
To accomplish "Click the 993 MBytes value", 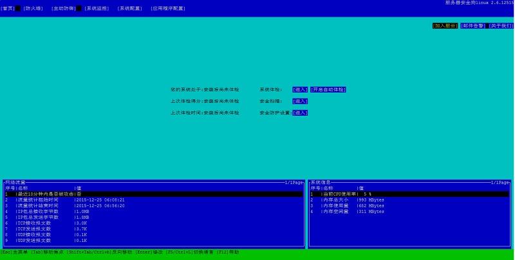I will pyautogui.click(x=371, y=200).
